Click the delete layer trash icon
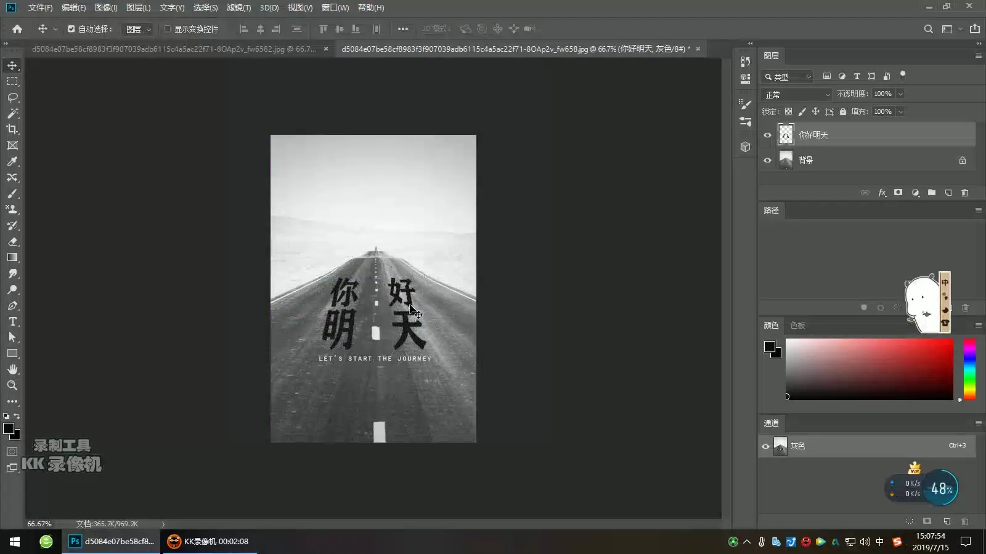This screenshot has height=554, width=986. tap(965, 193)
